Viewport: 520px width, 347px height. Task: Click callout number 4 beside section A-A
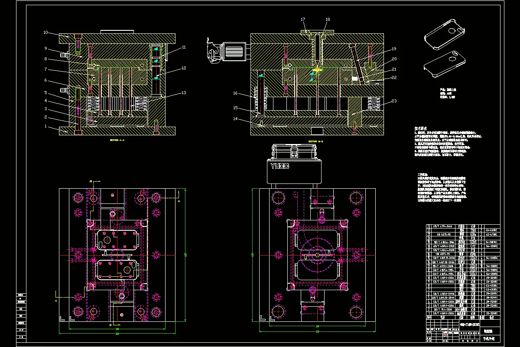45,101
